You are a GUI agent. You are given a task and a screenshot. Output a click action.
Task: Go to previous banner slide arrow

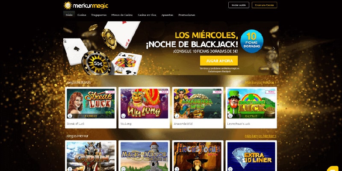(68, 49)
